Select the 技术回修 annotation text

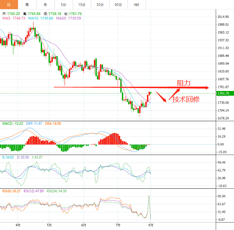[x=186, y=99]
